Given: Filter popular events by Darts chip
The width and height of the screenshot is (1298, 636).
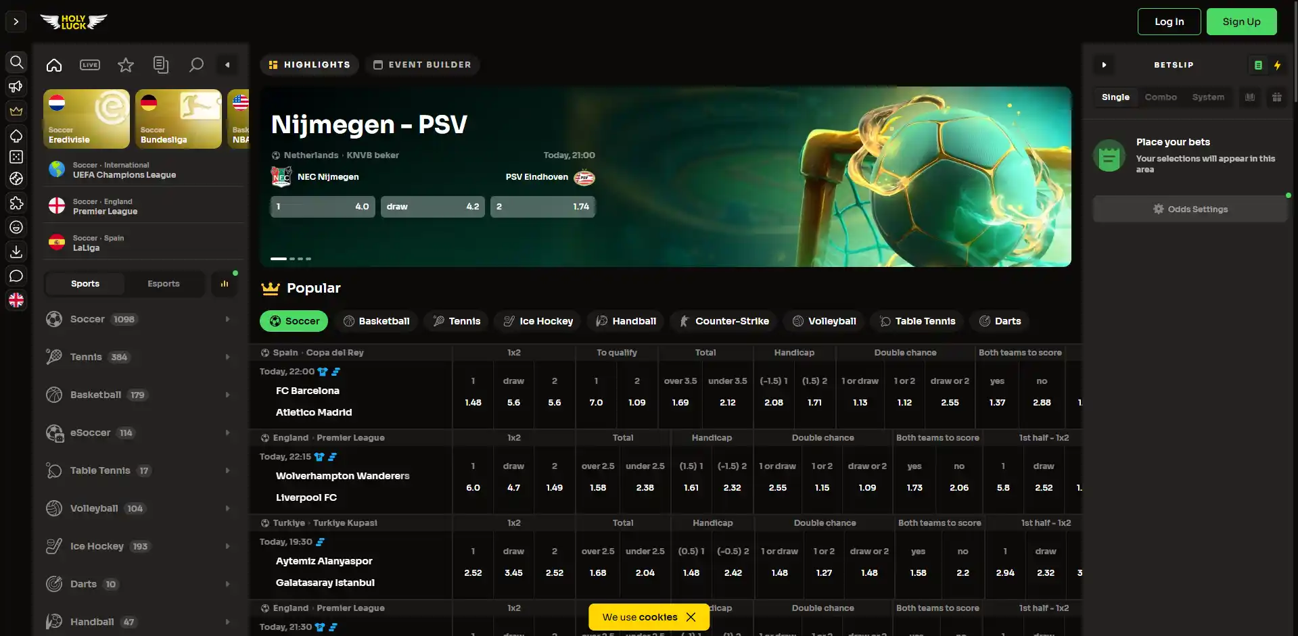Looking at the screenshot, I should tap(1000, 321).
